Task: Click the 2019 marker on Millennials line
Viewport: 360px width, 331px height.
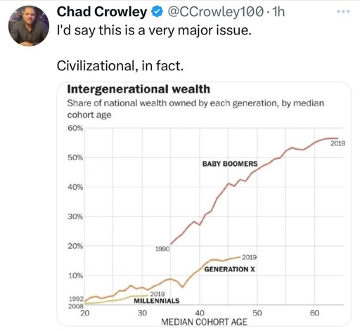Action: [157, 294]
